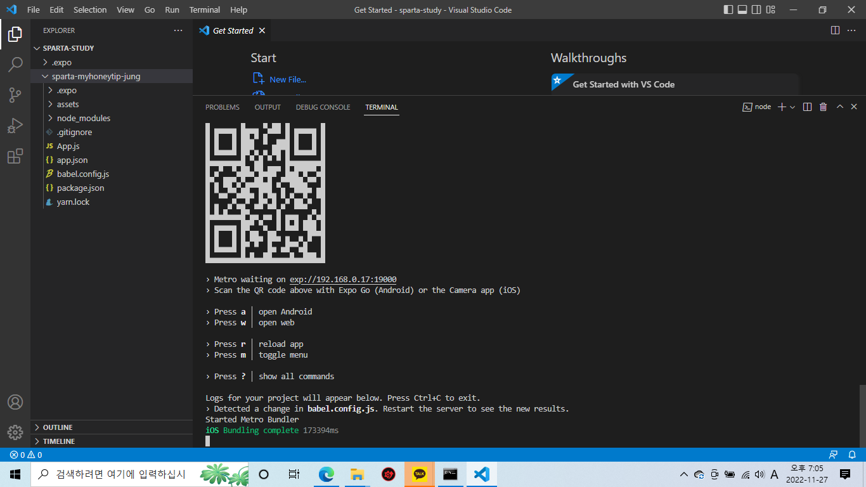Toggle the primary side bar
Viewport: 866px width, 487px height.
(x=728, y=10)
